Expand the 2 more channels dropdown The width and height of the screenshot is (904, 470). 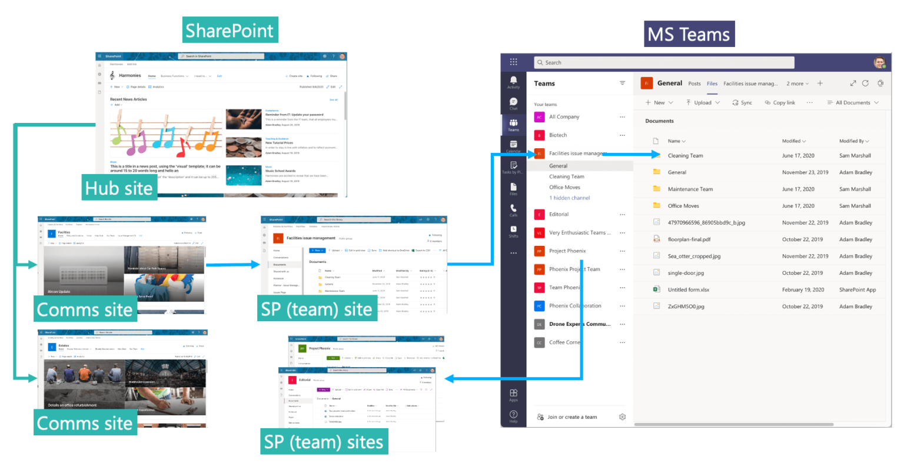[797, 84]
